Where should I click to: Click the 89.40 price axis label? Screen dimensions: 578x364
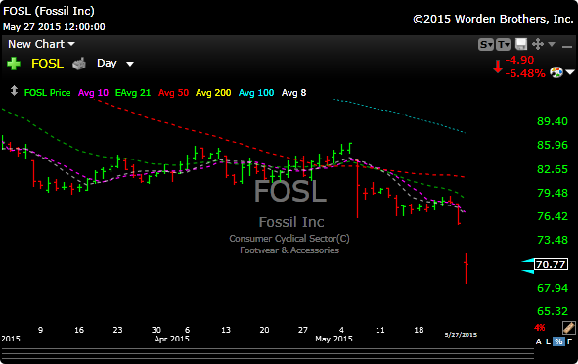pyautogui.click(x=553, y=121)
